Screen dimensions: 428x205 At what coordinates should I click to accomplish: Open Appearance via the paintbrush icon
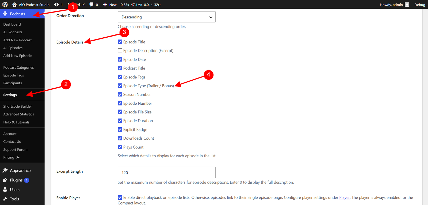point(5,170)
